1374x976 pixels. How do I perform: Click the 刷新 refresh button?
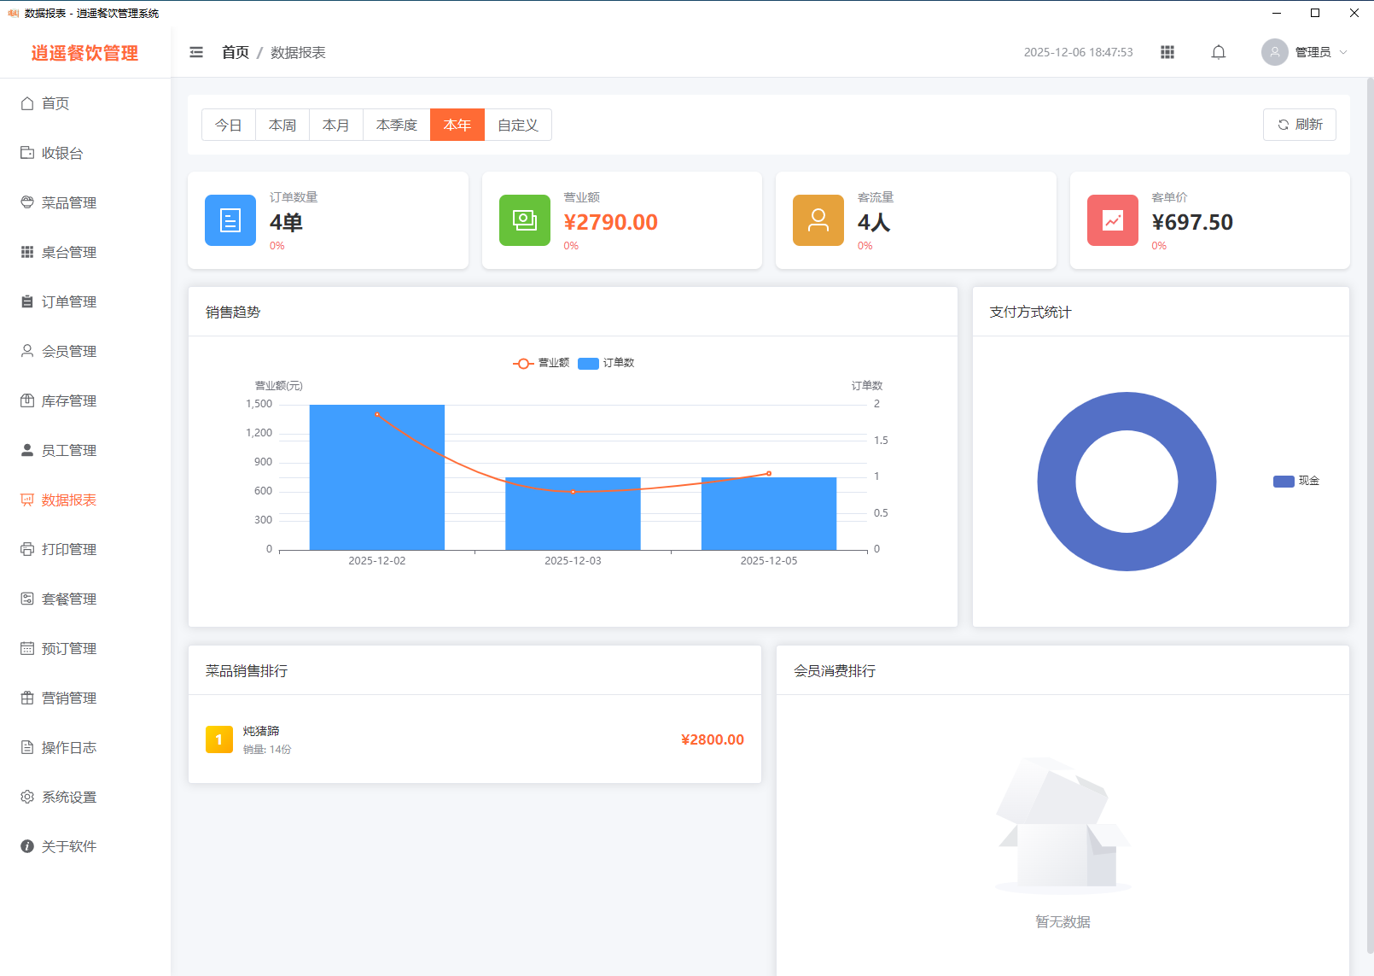(1299, 125)
